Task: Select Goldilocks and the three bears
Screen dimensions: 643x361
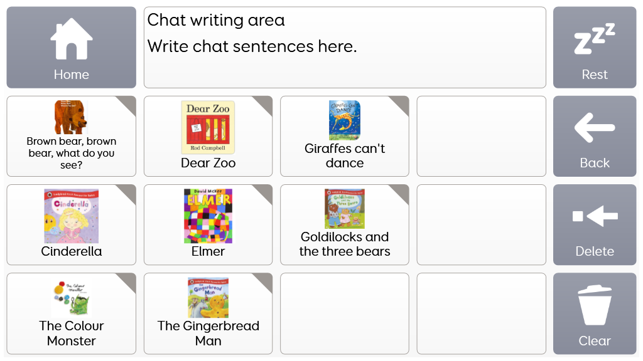Action: 344,209
